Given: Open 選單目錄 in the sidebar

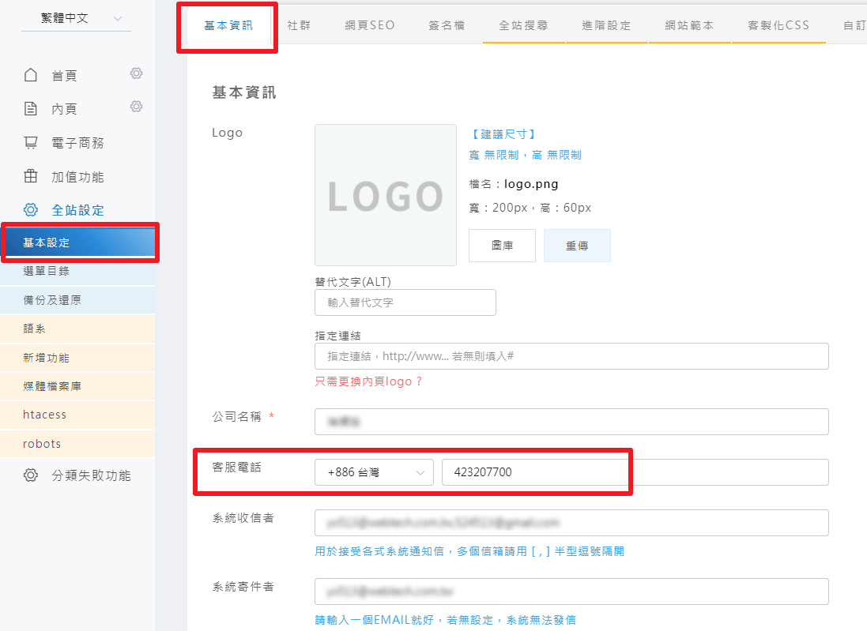Looking at the screenshot, I should [x=47, y=271].
